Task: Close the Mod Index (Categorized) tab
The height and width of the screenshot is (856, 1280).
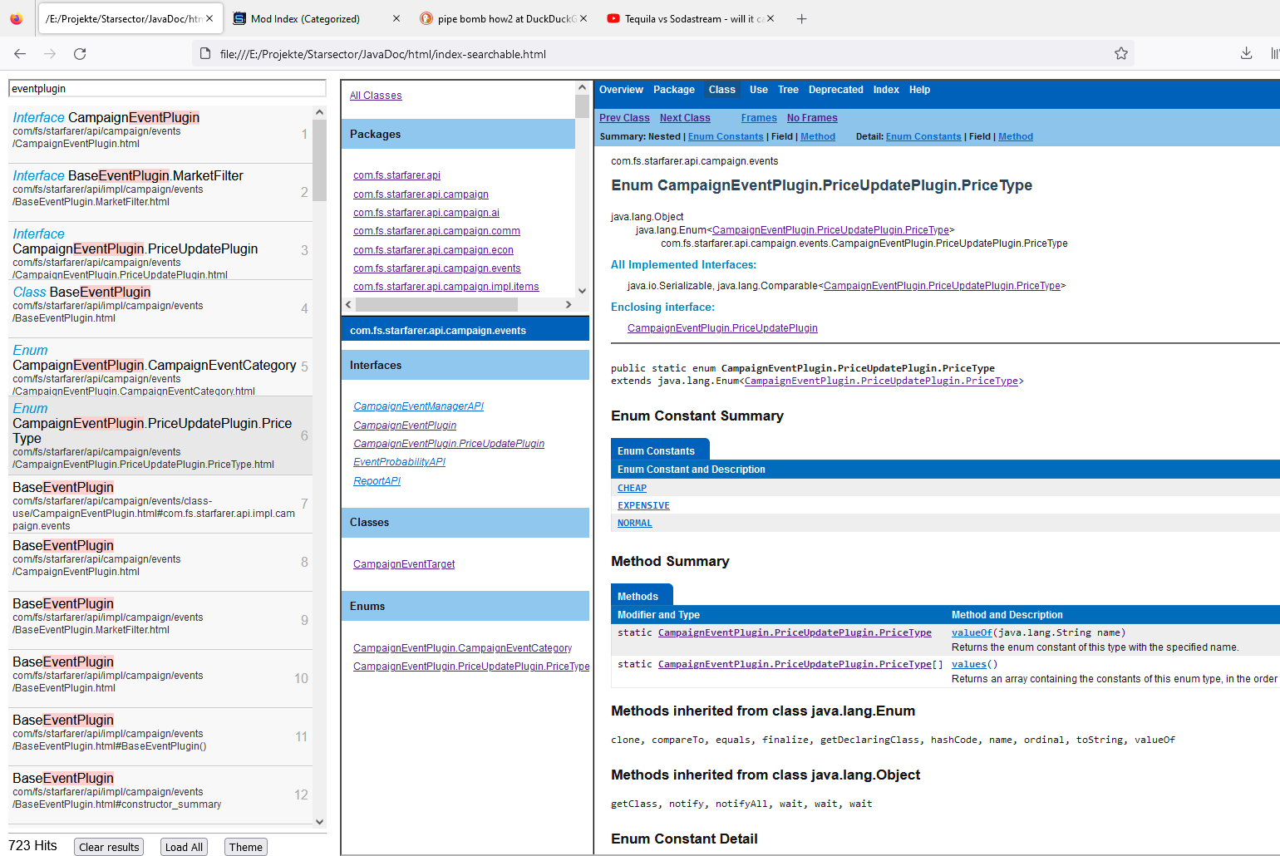Action: point(396,18)
